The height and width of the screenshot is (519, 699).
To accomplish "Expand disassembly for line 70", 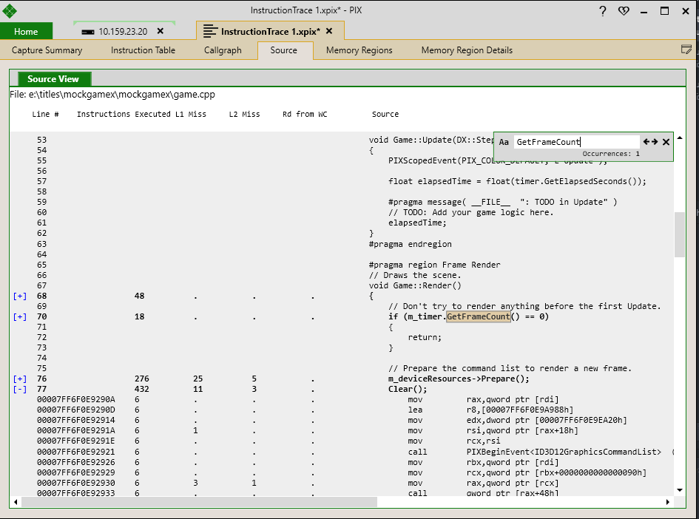I will [20, 316].
